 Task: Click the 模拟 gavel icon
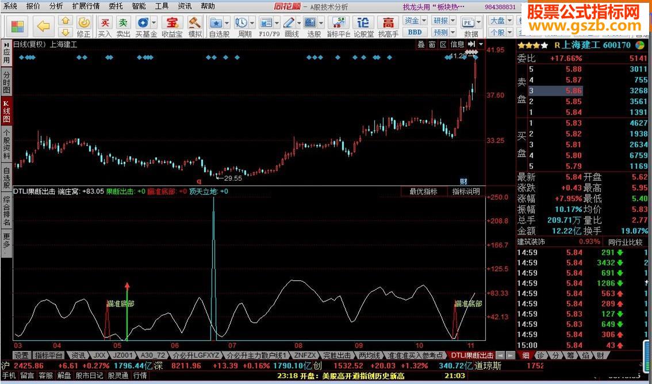(x=194, y=26)
